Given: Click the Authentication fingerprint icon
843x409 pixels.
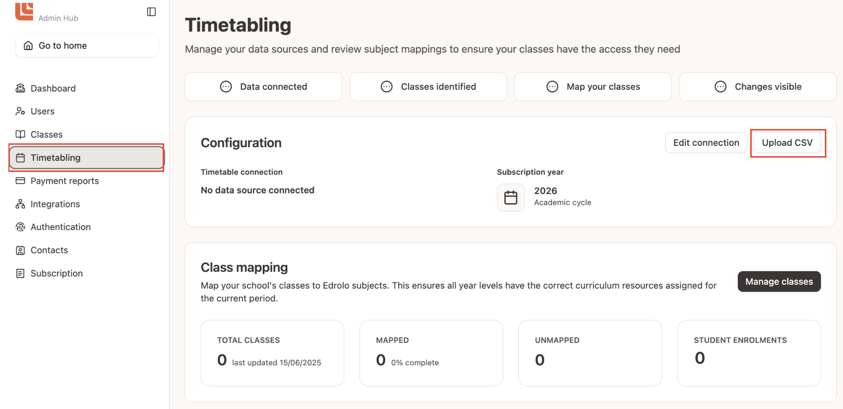Looking at the screenshot, I should [x=20, y=227].
